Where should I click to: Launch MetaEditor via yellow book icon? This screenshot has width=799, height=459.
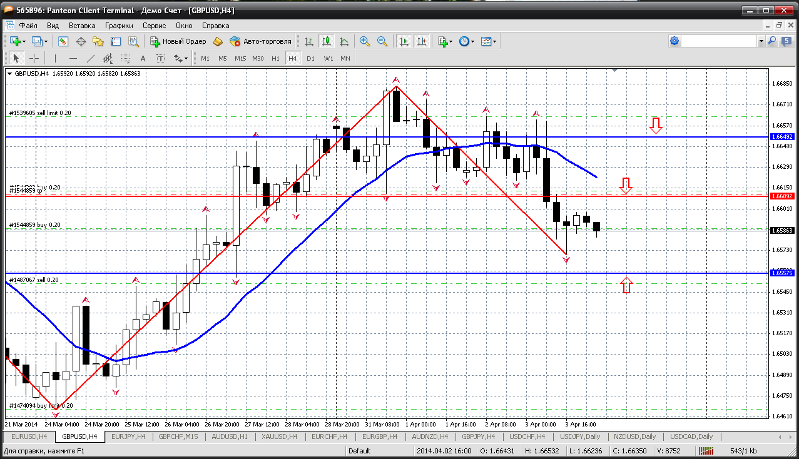[218, 41]
